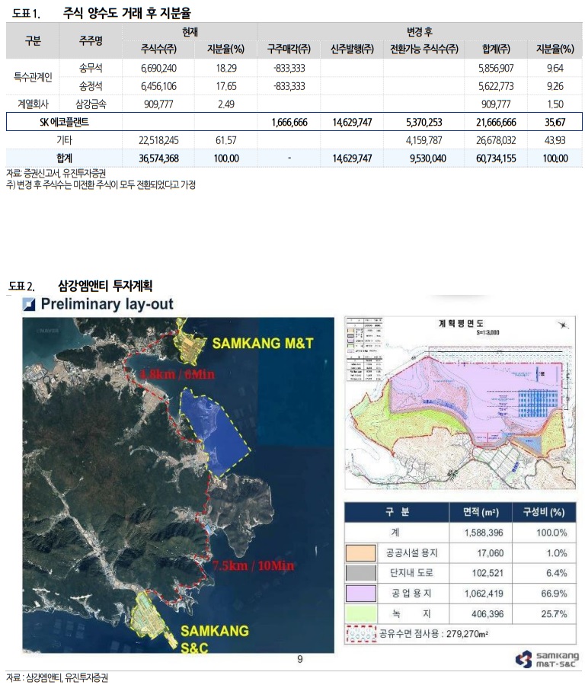Click the 기타 row label
The height and width of the screenshot is (685, 585).
(x=64, y=140)
